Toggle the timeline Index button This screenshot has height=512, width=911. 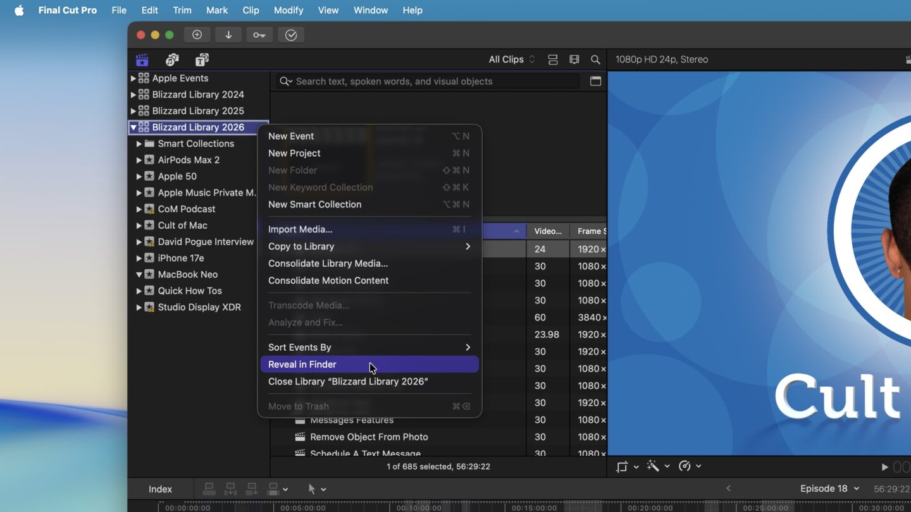[x=160, y=489]
